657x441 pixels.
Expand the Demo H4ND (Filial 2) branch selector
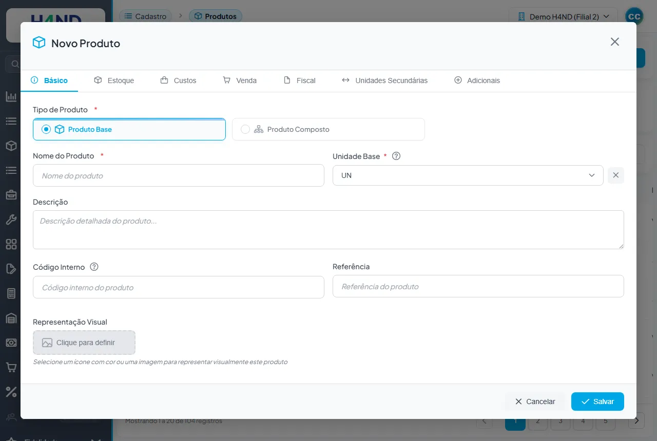(563, 16)
